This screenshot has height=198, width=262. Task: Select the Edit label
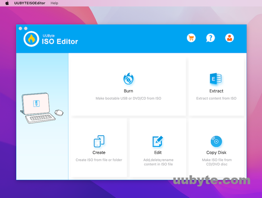(x=158, y=153)
